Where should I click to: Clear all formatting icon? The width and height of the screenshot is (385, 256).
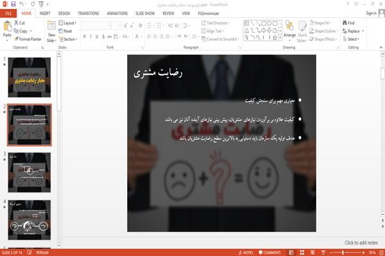coord(140,26)
